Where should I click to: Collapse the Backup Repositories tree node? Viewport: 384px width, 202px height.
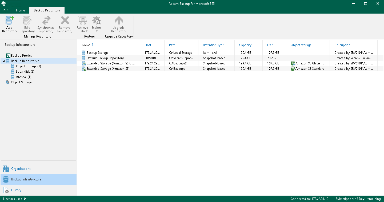click(4, 61)
